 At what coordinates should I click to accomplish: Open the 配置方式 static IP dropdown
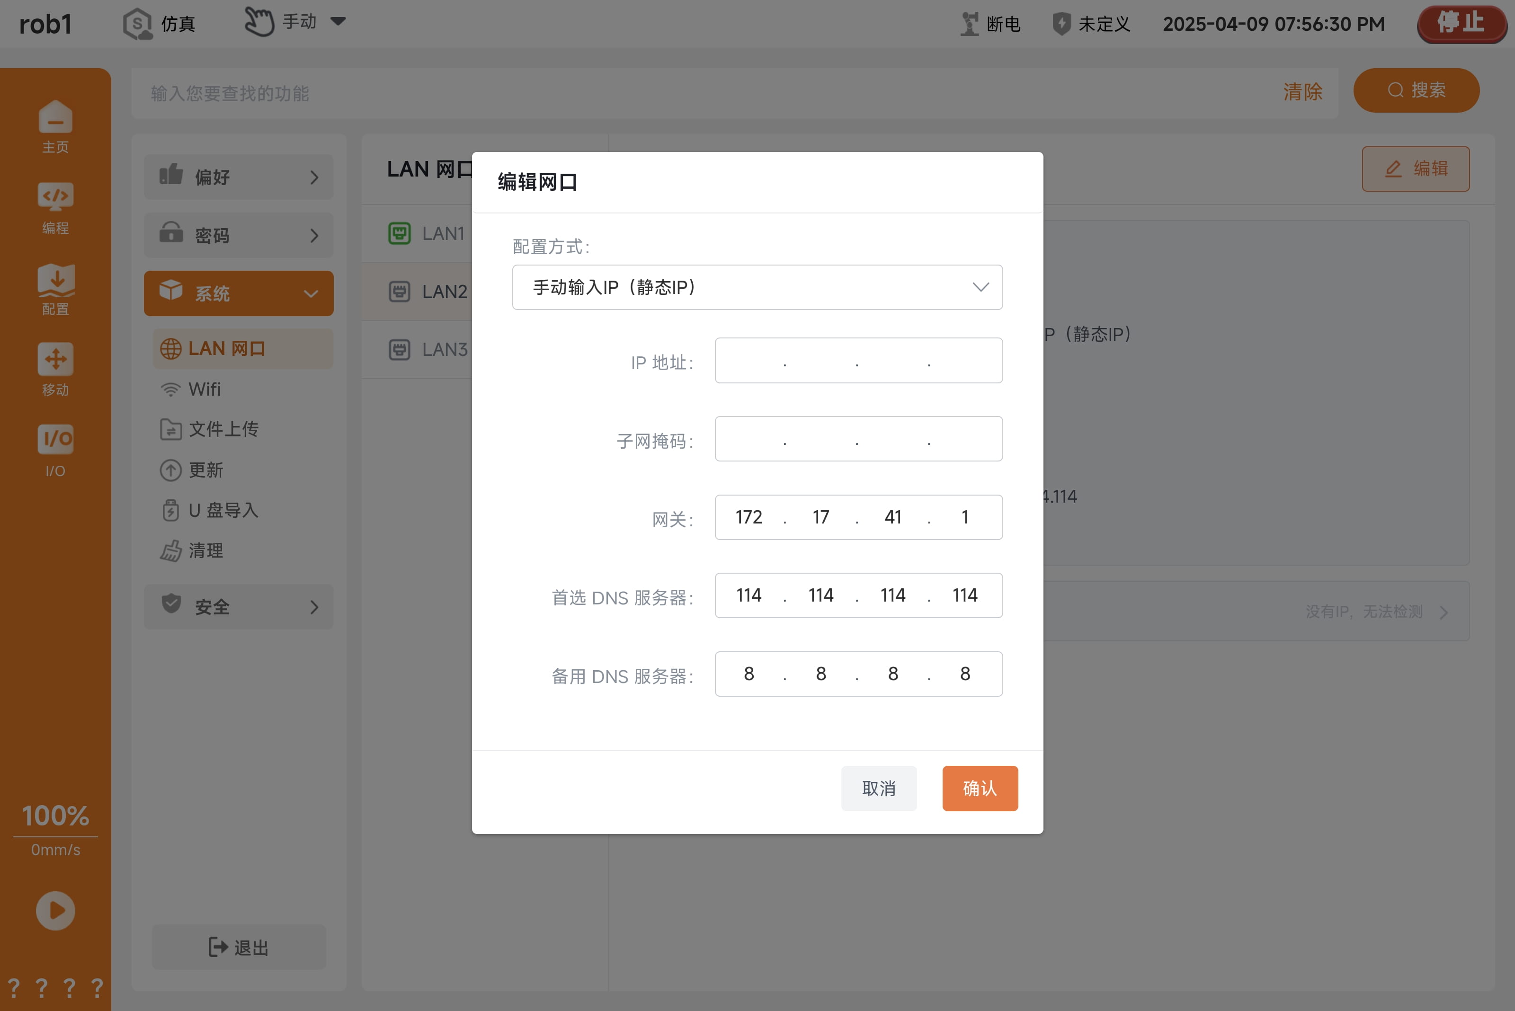[x=757, y=287]
